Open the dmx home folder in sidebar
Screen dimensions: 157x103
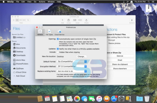click(x=16, y=44)
